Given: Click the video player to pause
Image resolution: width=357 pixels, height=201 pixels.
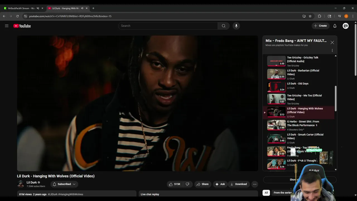Looking at the screenshot, I should pos(138,103).
